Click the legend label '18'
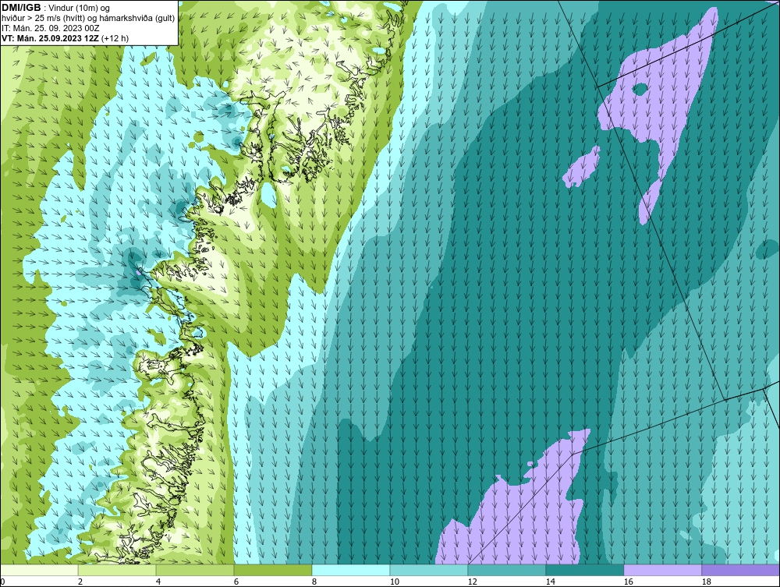The width and height of the screenshot is (780, 587). point(707,582)
